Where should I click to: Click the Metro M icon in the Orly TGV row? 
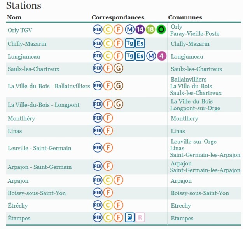click(130, 29)
